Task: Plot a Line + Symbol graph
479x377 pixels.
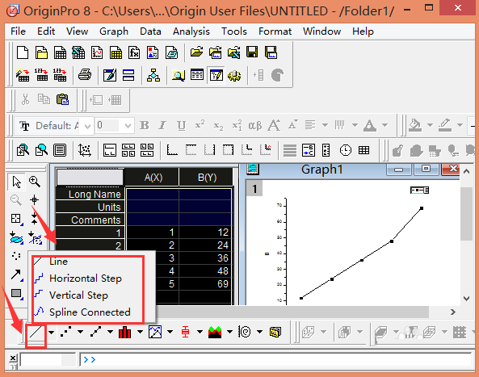Action: 95,332
